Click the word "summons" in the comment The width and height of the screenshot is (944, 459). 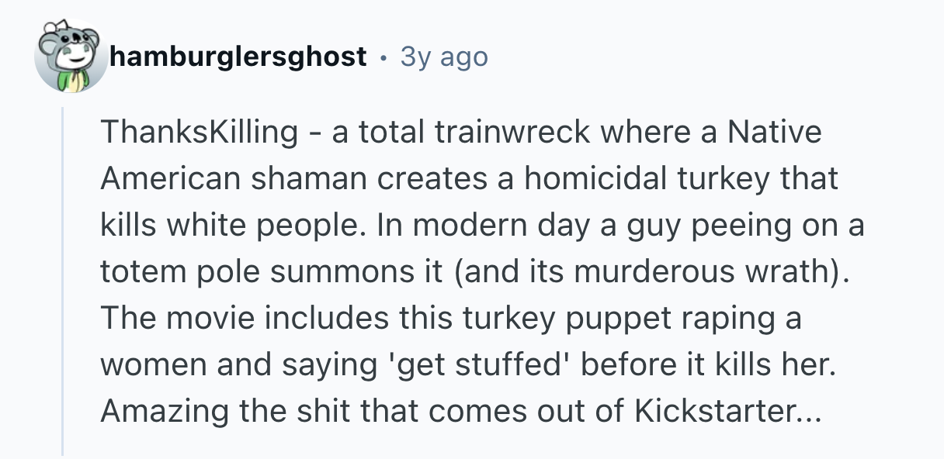[x=330, y=271]
